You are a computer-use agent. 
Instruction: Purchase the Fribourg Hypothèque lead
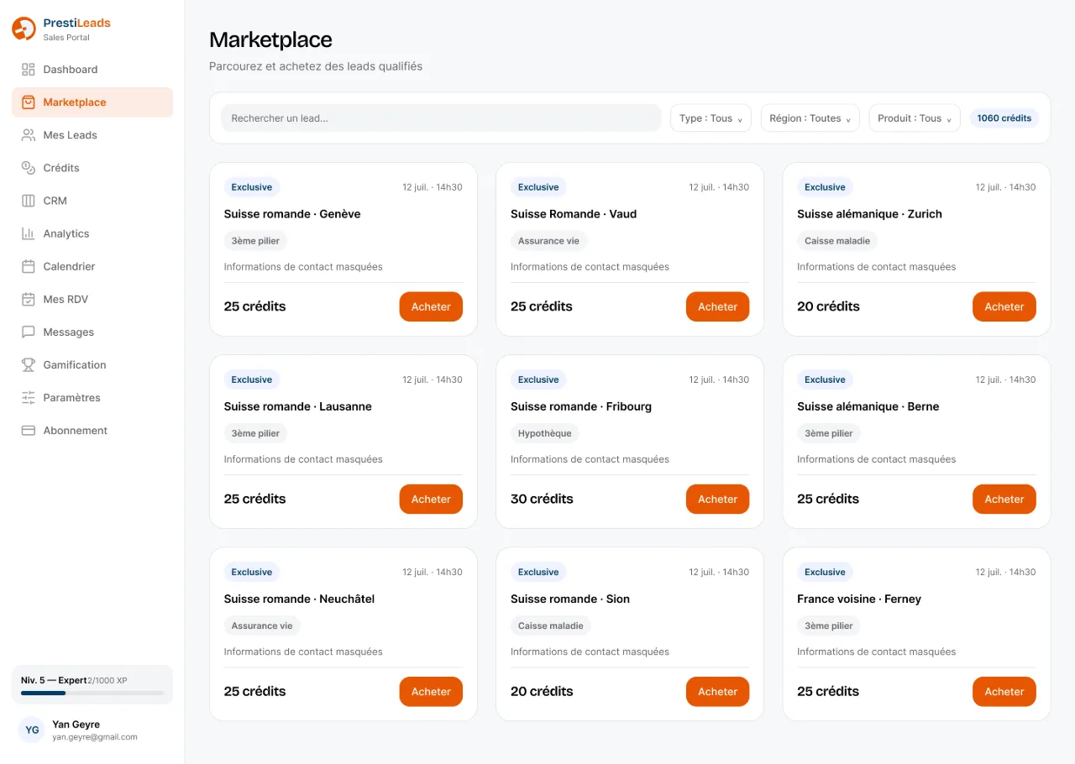(x=717, y=499)
